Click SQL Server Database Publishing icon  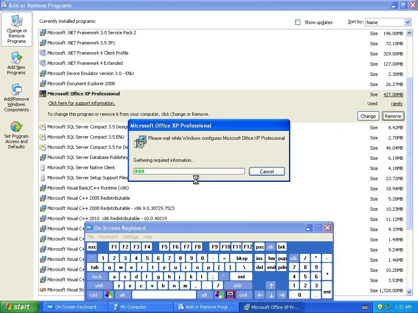[x=42, y=157]
